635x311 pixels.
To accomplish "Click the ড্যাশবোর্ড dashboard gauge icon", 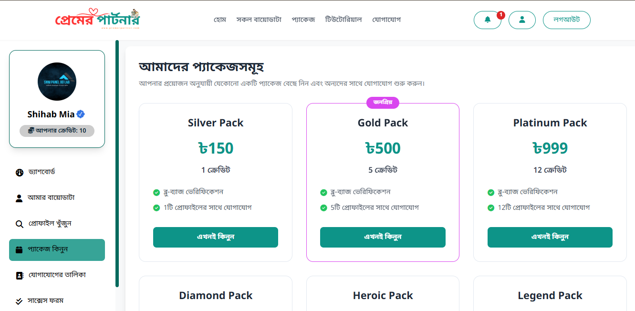I will (20, 172).
